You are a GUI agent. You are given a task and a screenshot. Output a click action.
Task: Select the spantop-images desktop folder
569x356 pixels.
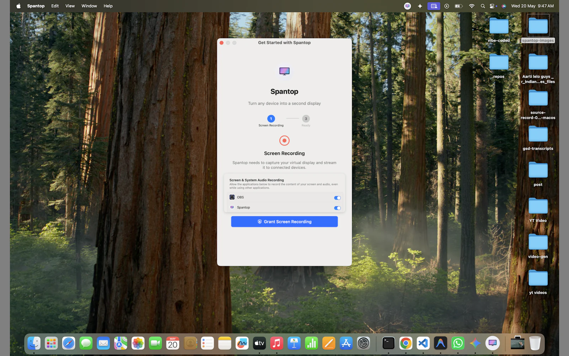pos(538,29)
